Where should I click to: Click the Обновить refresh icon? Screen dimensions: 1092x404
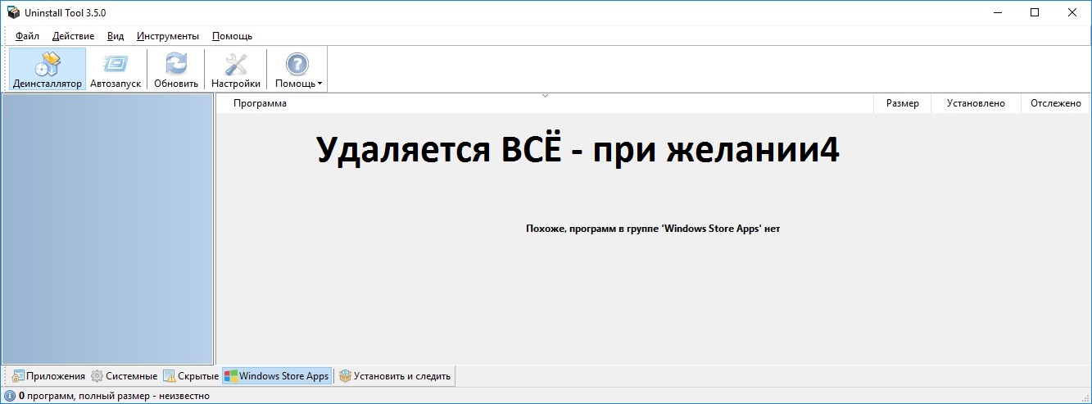click(176, 64)
